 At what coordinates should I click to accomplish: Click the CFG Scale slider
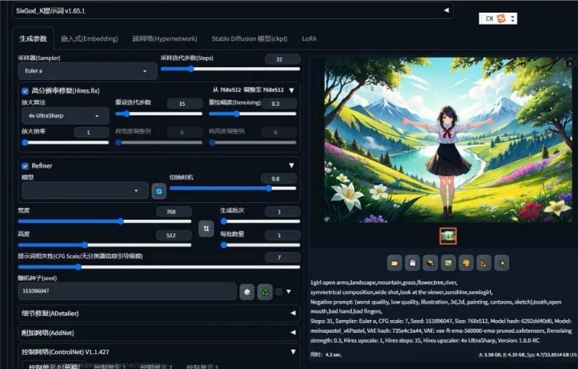[x=159, y=267]
